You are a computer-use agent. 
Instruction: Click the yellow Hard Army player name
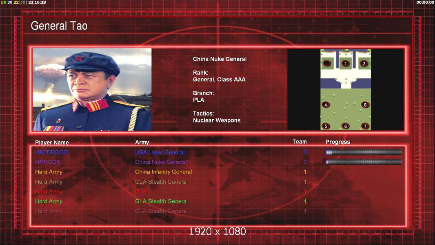(x=49, y=172)
